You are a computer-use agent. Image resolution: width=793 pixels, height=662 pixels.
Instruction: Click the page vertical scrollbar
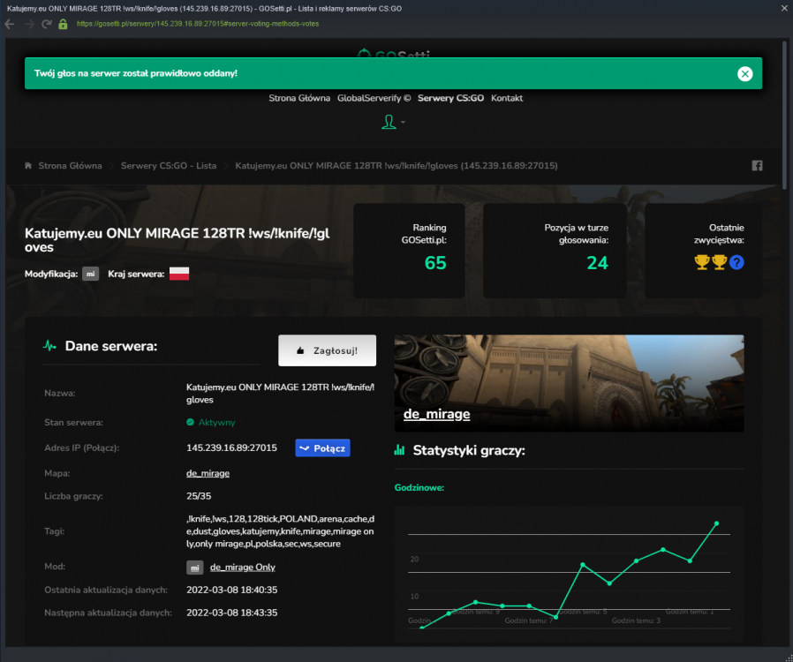pos(784,117)
